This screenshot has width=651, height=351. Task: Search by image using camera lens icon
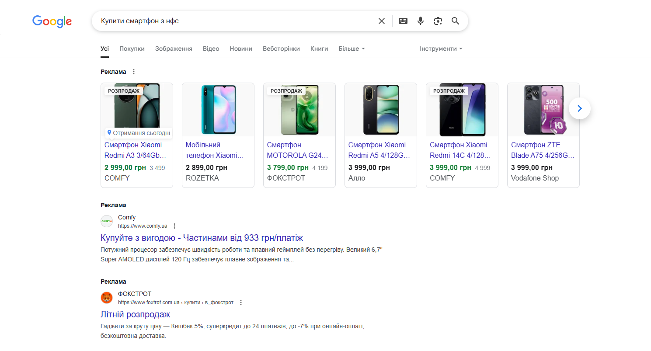tap(438, 21)
